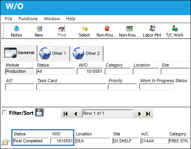Enable the Filter/Sort checkbox

point(4,112)
